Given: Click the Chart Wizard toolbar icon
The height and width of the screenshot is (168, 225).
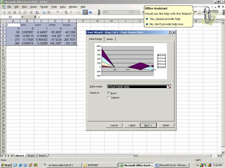Looking at the screenshot, I should [85, 12].
